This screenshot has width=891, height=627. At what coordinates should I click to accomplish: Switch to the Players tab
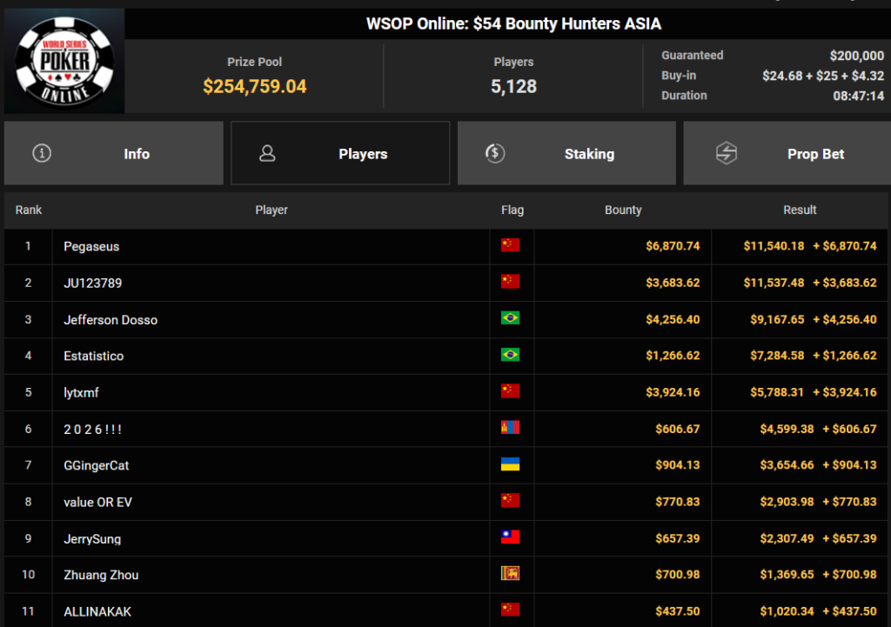(x=340, y=153)
